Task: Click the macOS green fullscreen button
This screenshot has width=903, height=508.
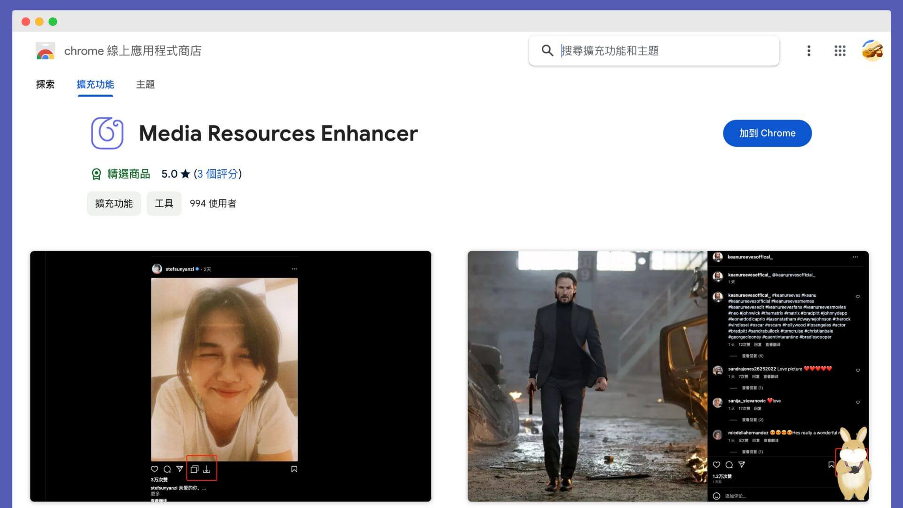Action: pos(53,22)
